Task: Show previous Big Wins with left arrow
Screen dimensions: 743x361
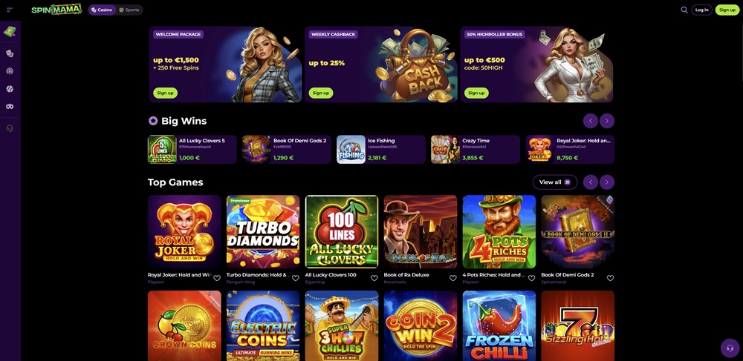Action: pyautogui.click(x=591, y=121)
